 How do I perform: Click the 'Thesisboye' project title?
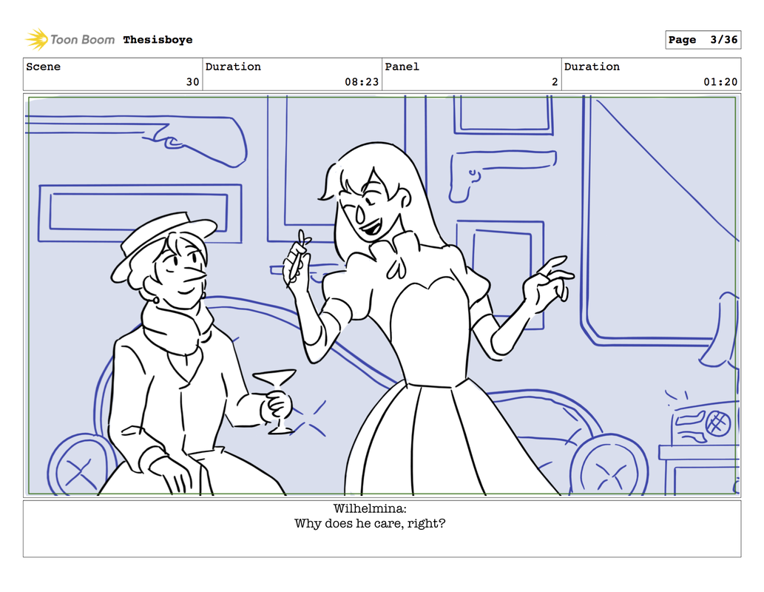(158, 39)
